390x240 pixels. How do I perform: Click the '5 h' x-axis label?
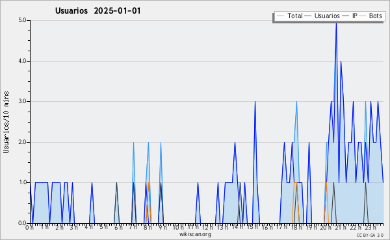tap(103, 227)
